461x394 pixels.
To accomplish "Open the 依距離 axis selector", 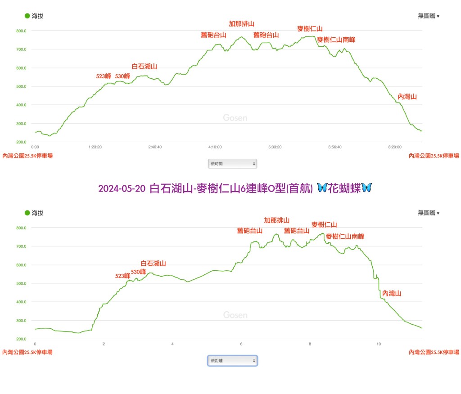I will (232, 361).
